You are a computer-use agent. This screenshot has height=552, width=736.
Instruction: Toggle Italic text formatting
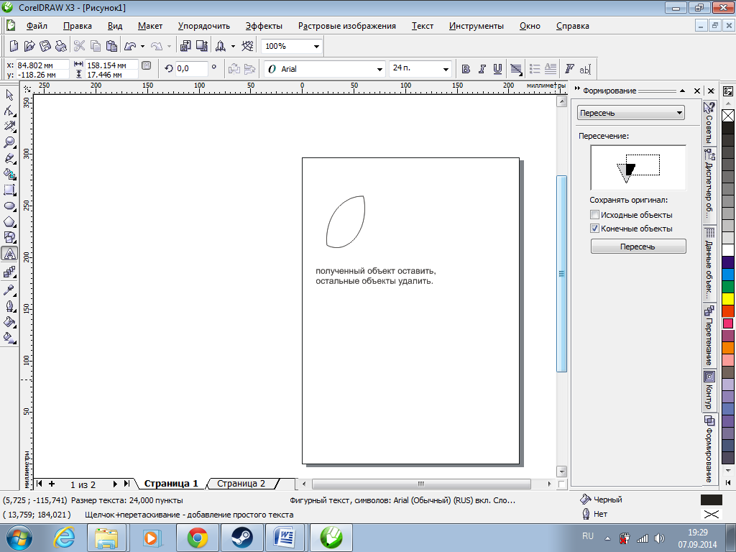pyautogui.click(x=481, y=69)
